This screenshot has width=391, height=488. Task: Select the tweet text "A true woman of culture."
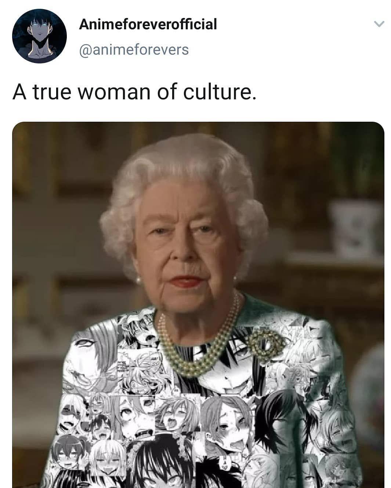[x=134, y=91]
